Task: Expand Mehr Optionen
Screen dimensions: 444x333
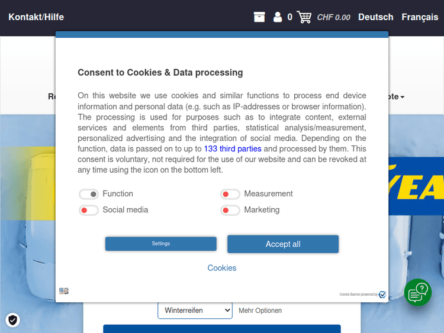Action: [260, 311]
